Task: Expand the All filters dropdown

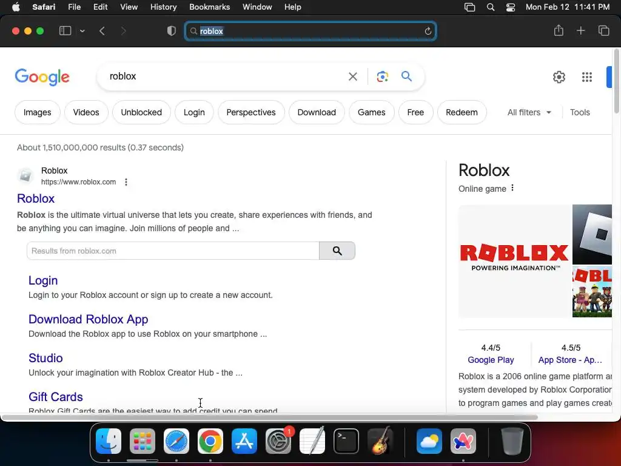Action: tap(529, 112)
